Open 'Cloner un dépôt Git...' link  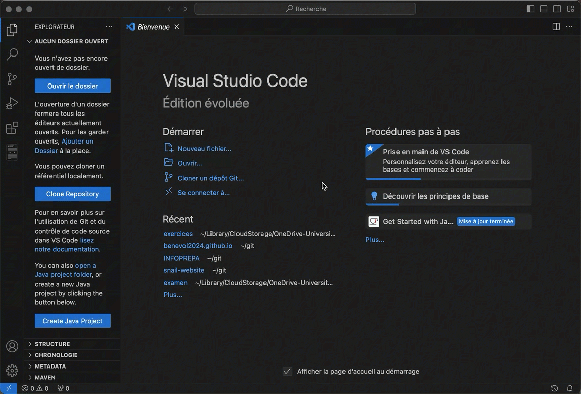click(x=210, y=178)
